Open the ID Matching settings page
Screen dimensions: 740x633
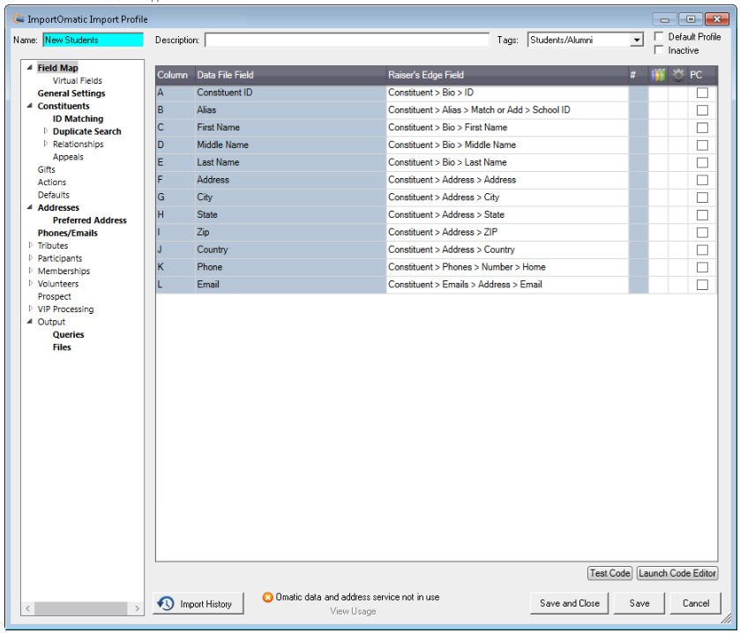coord(78,118)
